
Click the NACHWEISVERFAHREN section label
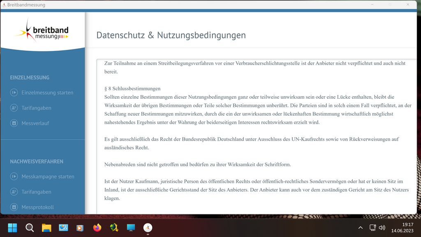37,161
